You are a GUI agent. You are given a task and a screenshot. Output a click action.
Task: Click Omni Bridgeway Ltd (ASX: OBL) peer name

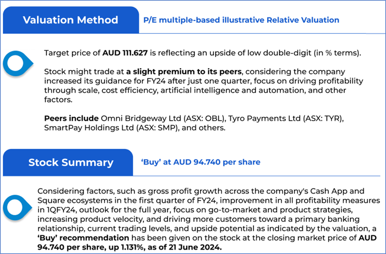point(157,118)
